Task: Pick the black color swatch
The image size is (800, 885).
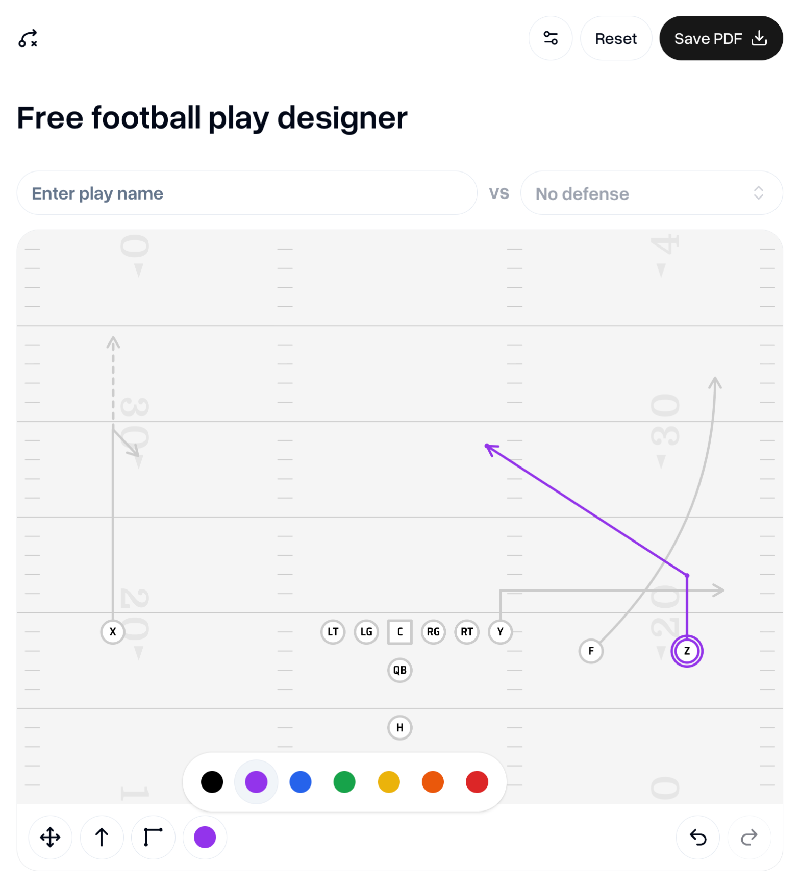Action: click(212, 781)
